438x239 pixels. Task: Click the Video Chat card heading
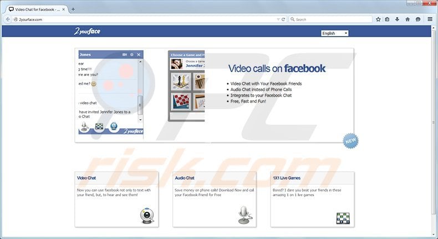point(86,178)
